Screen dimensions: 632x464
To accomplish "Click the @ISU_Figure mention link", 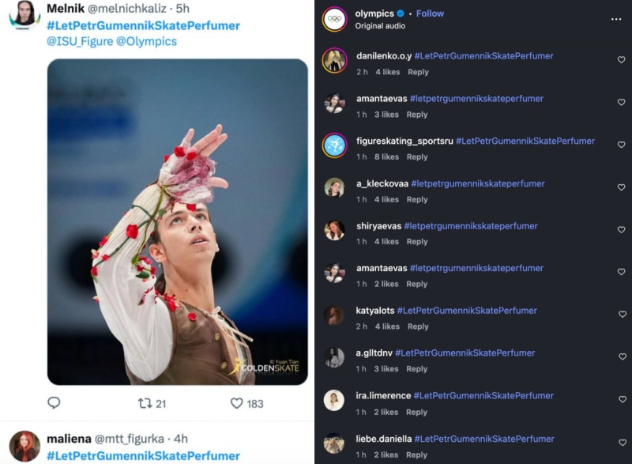I will pos(80,41).
